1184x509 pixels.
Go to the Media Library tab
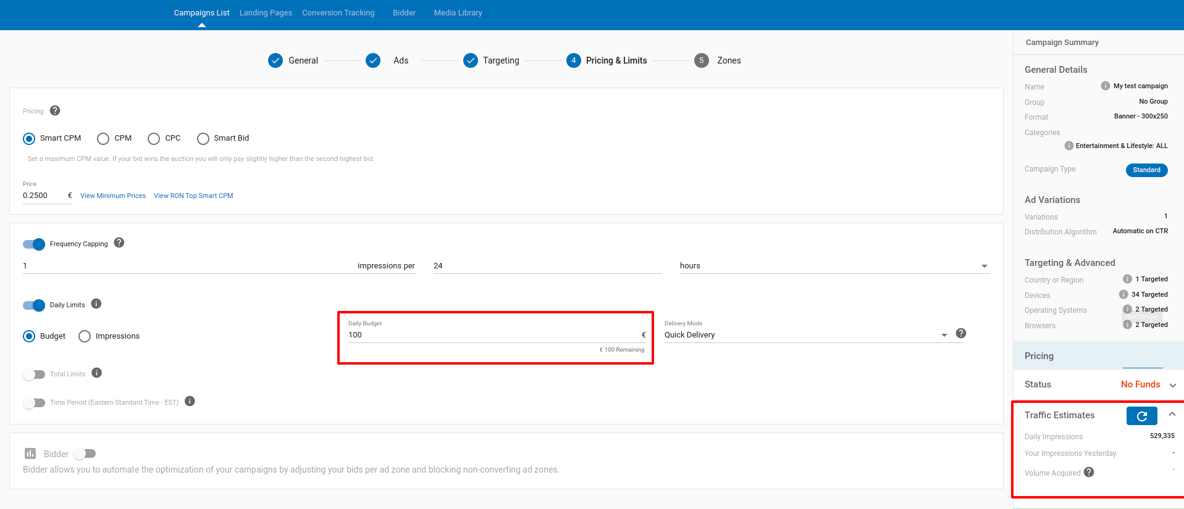click(x=458, y=13)
